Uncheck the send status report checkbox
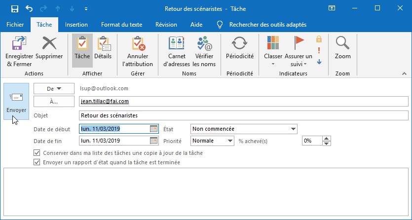This screenshot has height=220, width=412. coord(37,162)
